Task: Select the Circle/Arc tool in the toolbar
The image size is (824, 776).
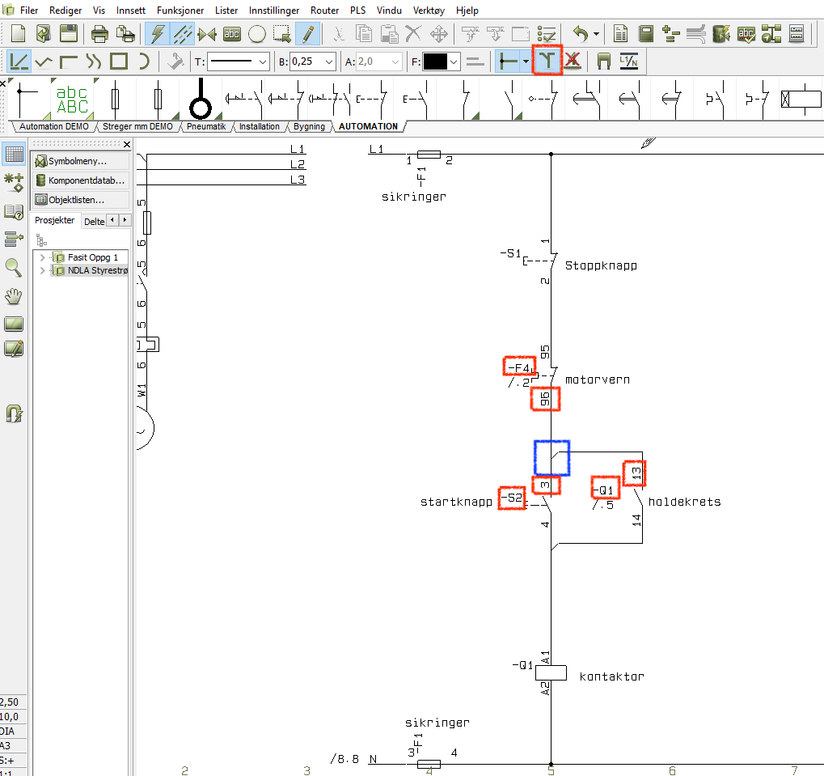Action: 257,34
